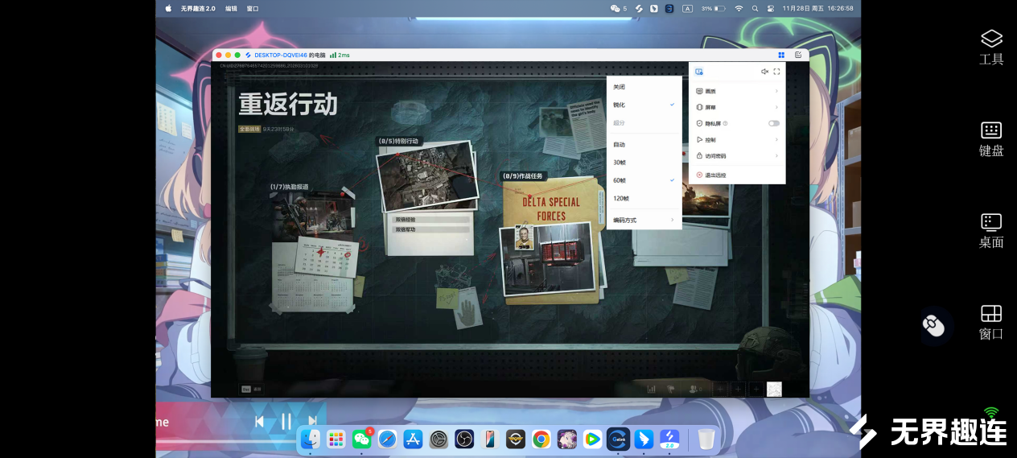Open Google Chrome from the dock
This screenshot has width=1017, height=458.
pos(541,439)
